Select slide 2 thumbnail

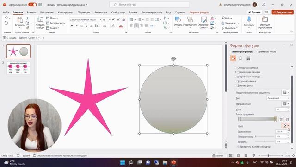click(18, 68)
